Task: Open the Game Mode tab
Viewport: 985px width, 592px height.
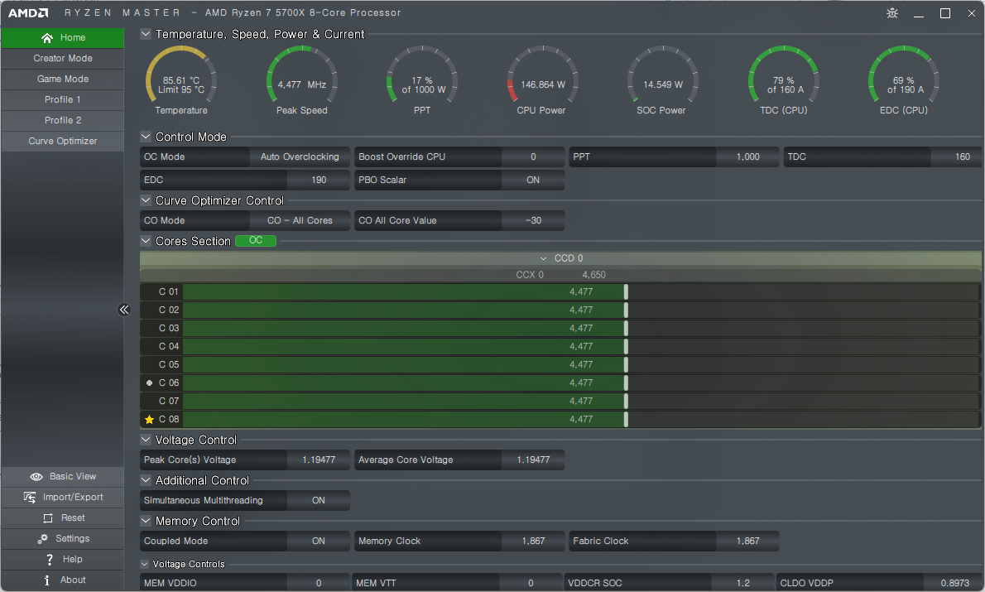Action: [x=63, y=79]
